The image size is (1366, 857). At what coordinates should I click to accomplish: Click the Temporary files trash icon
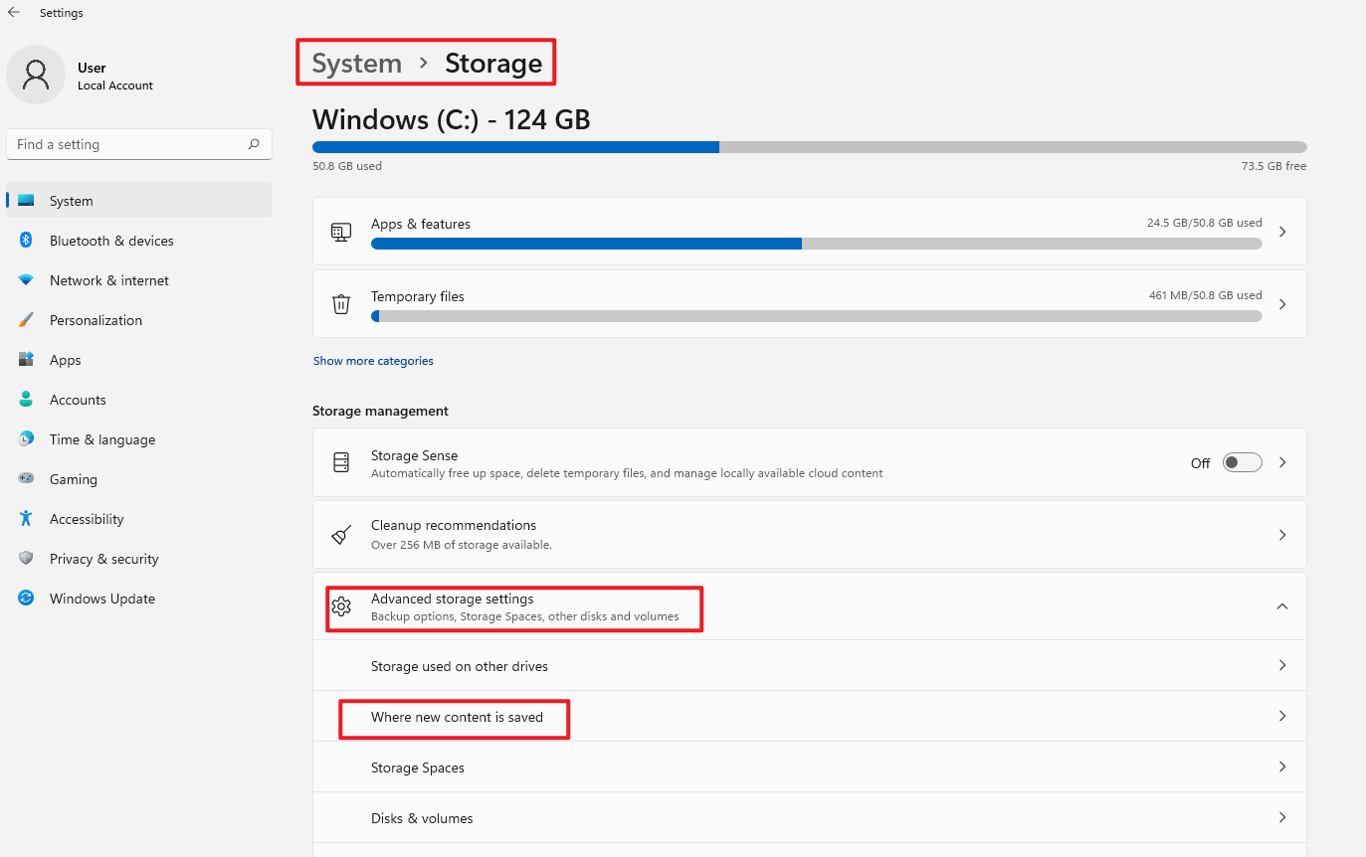click(341, 304)
